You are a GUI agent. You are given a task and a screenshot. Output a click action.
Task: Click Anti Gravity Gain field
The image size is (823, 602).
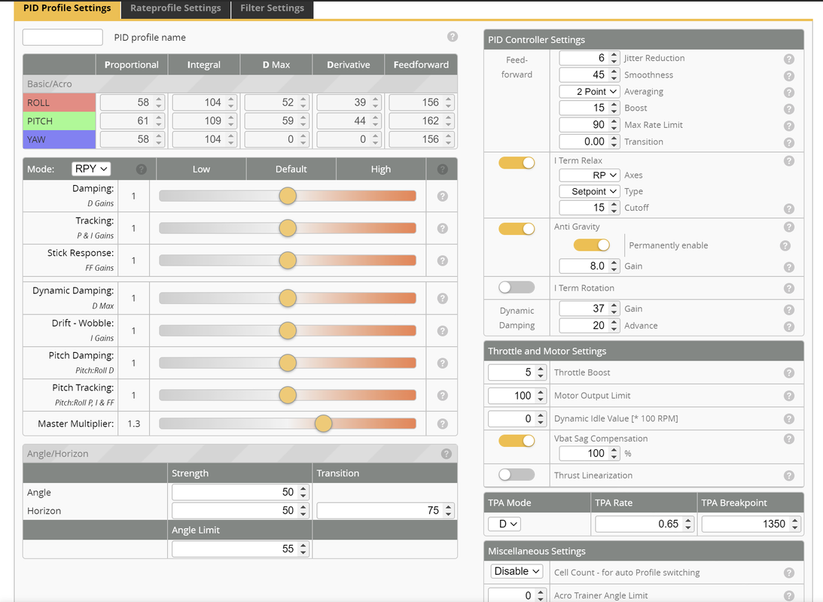[589, 266]
